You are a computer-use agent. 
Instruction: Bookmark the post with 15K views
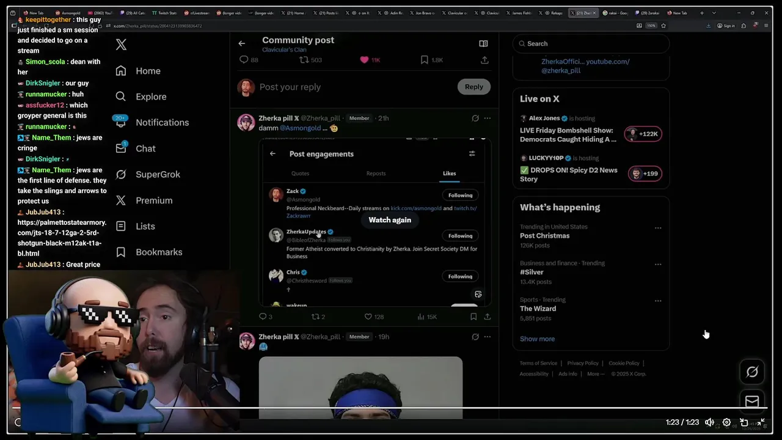pyautogui.click(x=473, y=317)
